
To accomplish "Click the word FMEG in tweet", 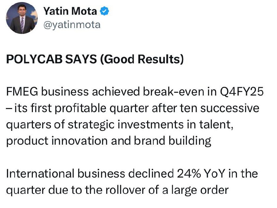I will (x=22, y=92).
